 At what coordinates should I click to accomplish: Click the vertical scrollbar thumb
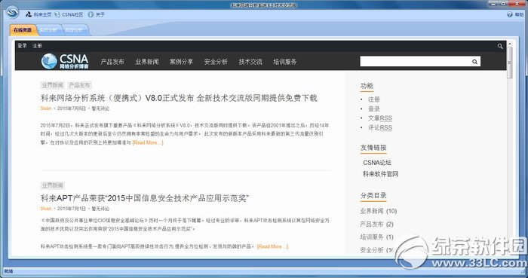(x=509, y=63)
